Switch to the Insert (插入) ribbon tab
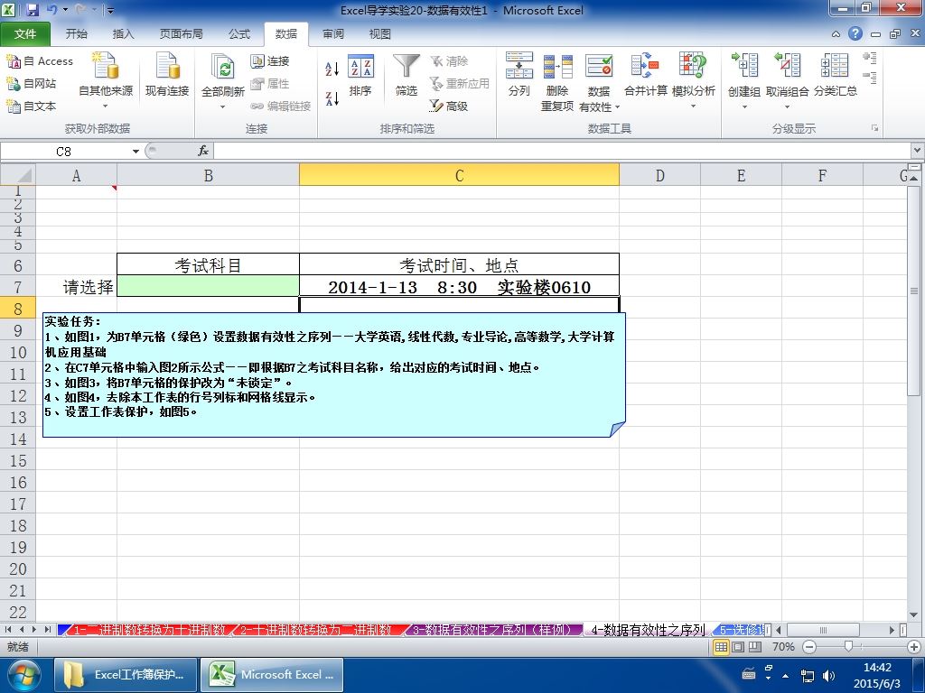925x693 pixels. coord(123,34)
